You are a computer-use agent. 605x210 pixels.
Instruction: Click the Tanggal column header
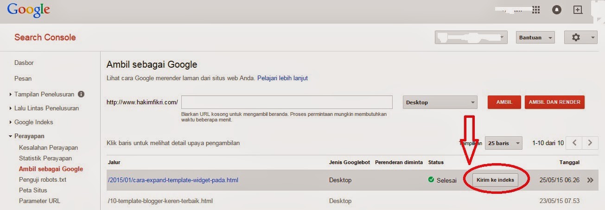pos(569,162)
